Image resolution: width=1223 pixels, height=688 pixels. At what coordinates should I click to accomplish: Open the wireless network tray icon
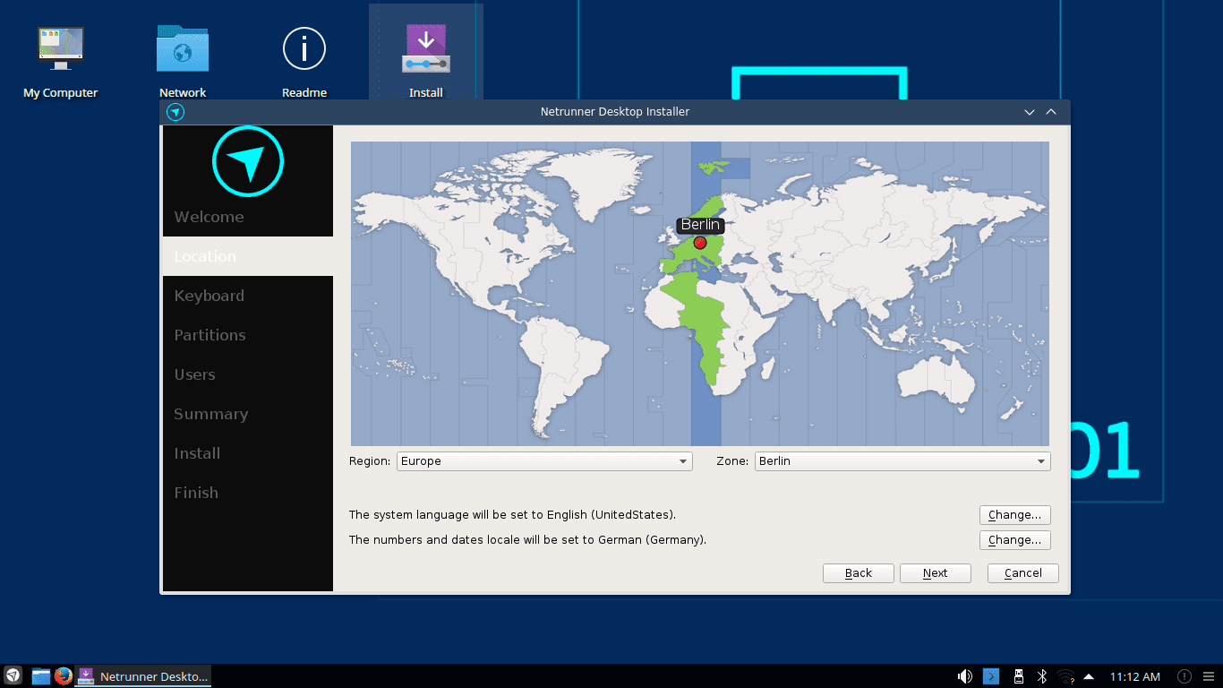coord(1065,676)
